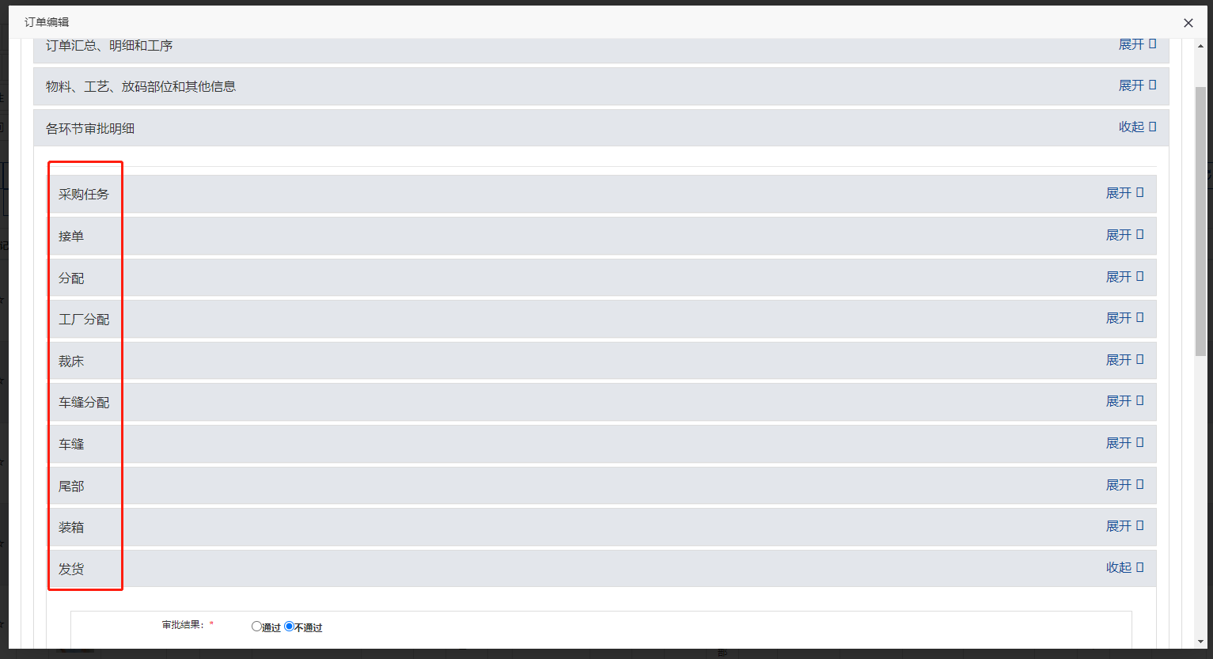Click the 展开 icon in 车缝分配 row

(1139, 401)
